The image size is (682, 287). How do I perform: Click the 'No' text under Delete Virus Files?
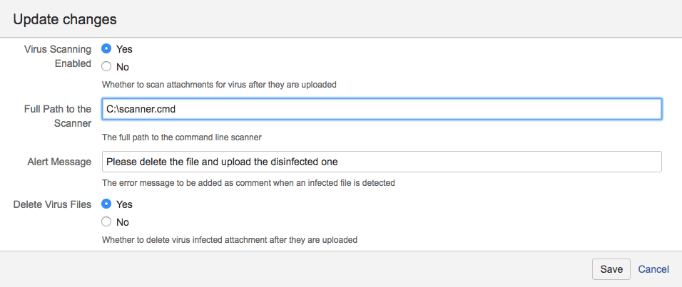123,222
